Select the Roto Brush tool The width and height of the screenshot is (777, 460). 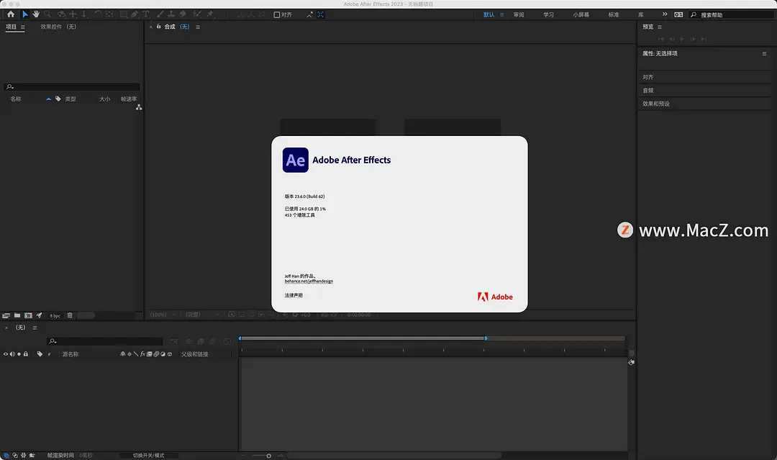tap(196, 14)
